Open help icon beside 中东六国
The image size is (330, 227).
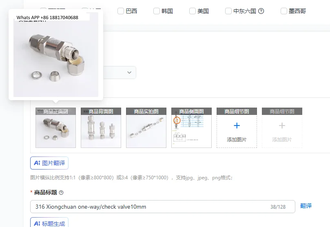[261, 11]
